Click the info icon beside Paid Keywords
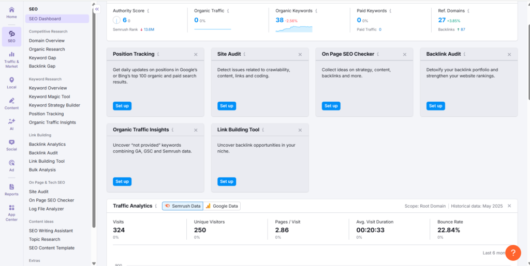Screen dimensions: 530x266 pos(390,11)
